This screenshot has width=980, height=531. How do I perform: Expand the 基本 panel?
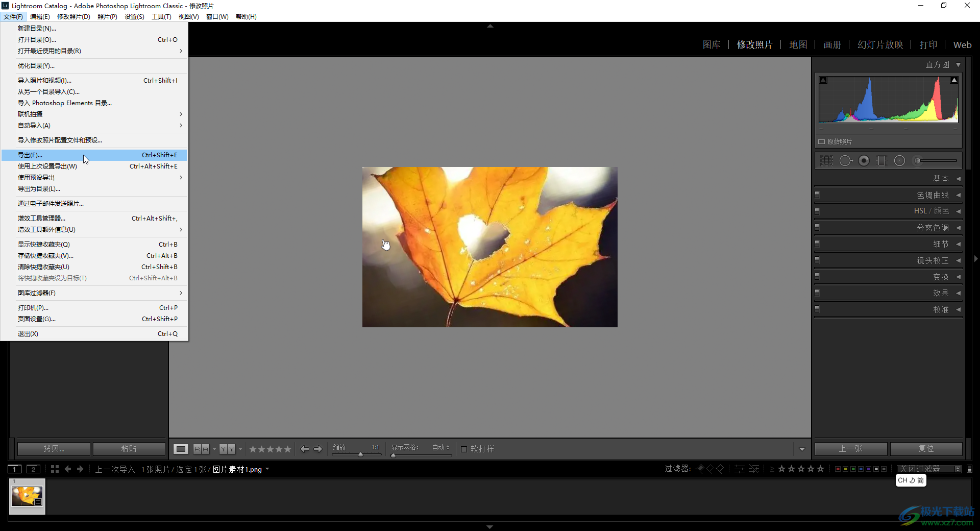coord(959,179)
